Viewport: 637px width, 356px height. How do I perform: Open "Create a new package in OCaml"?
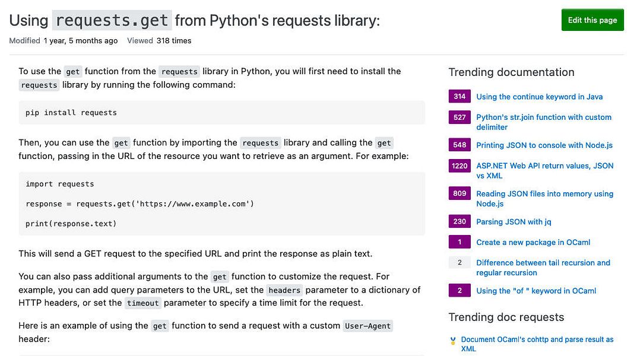(533, 242)
